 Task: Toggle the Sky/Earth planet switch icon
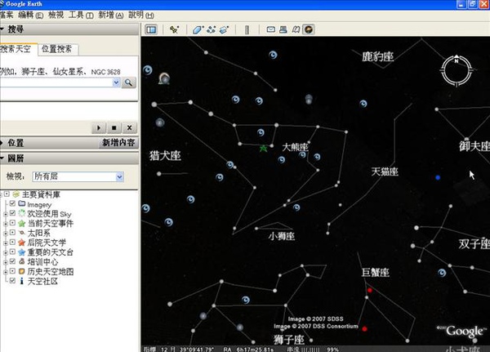coord(309,29)
